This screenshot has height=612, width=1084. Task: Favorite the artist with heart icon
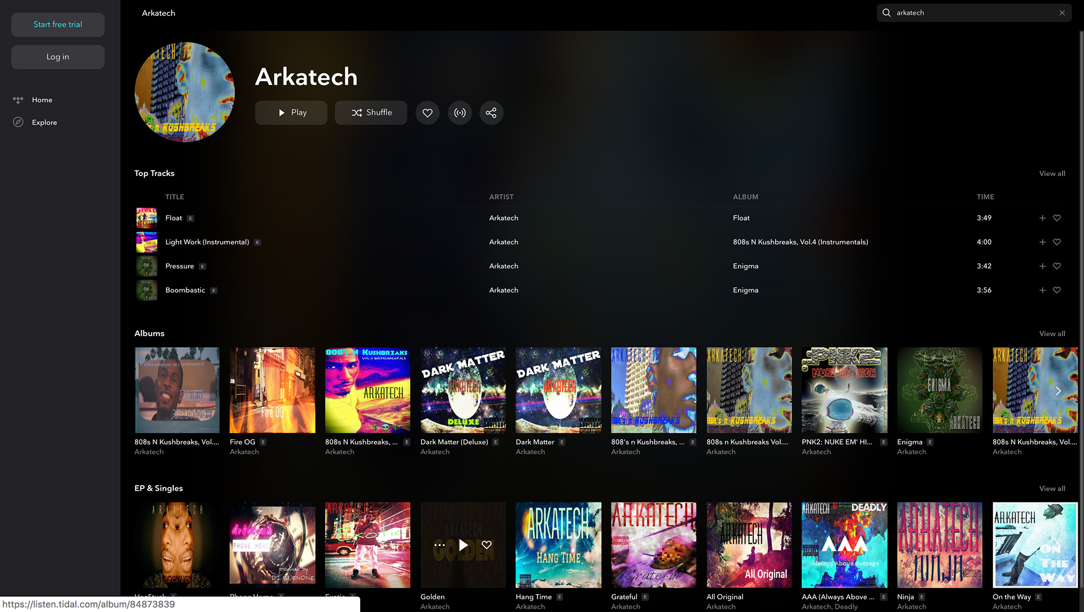[427, 113]
